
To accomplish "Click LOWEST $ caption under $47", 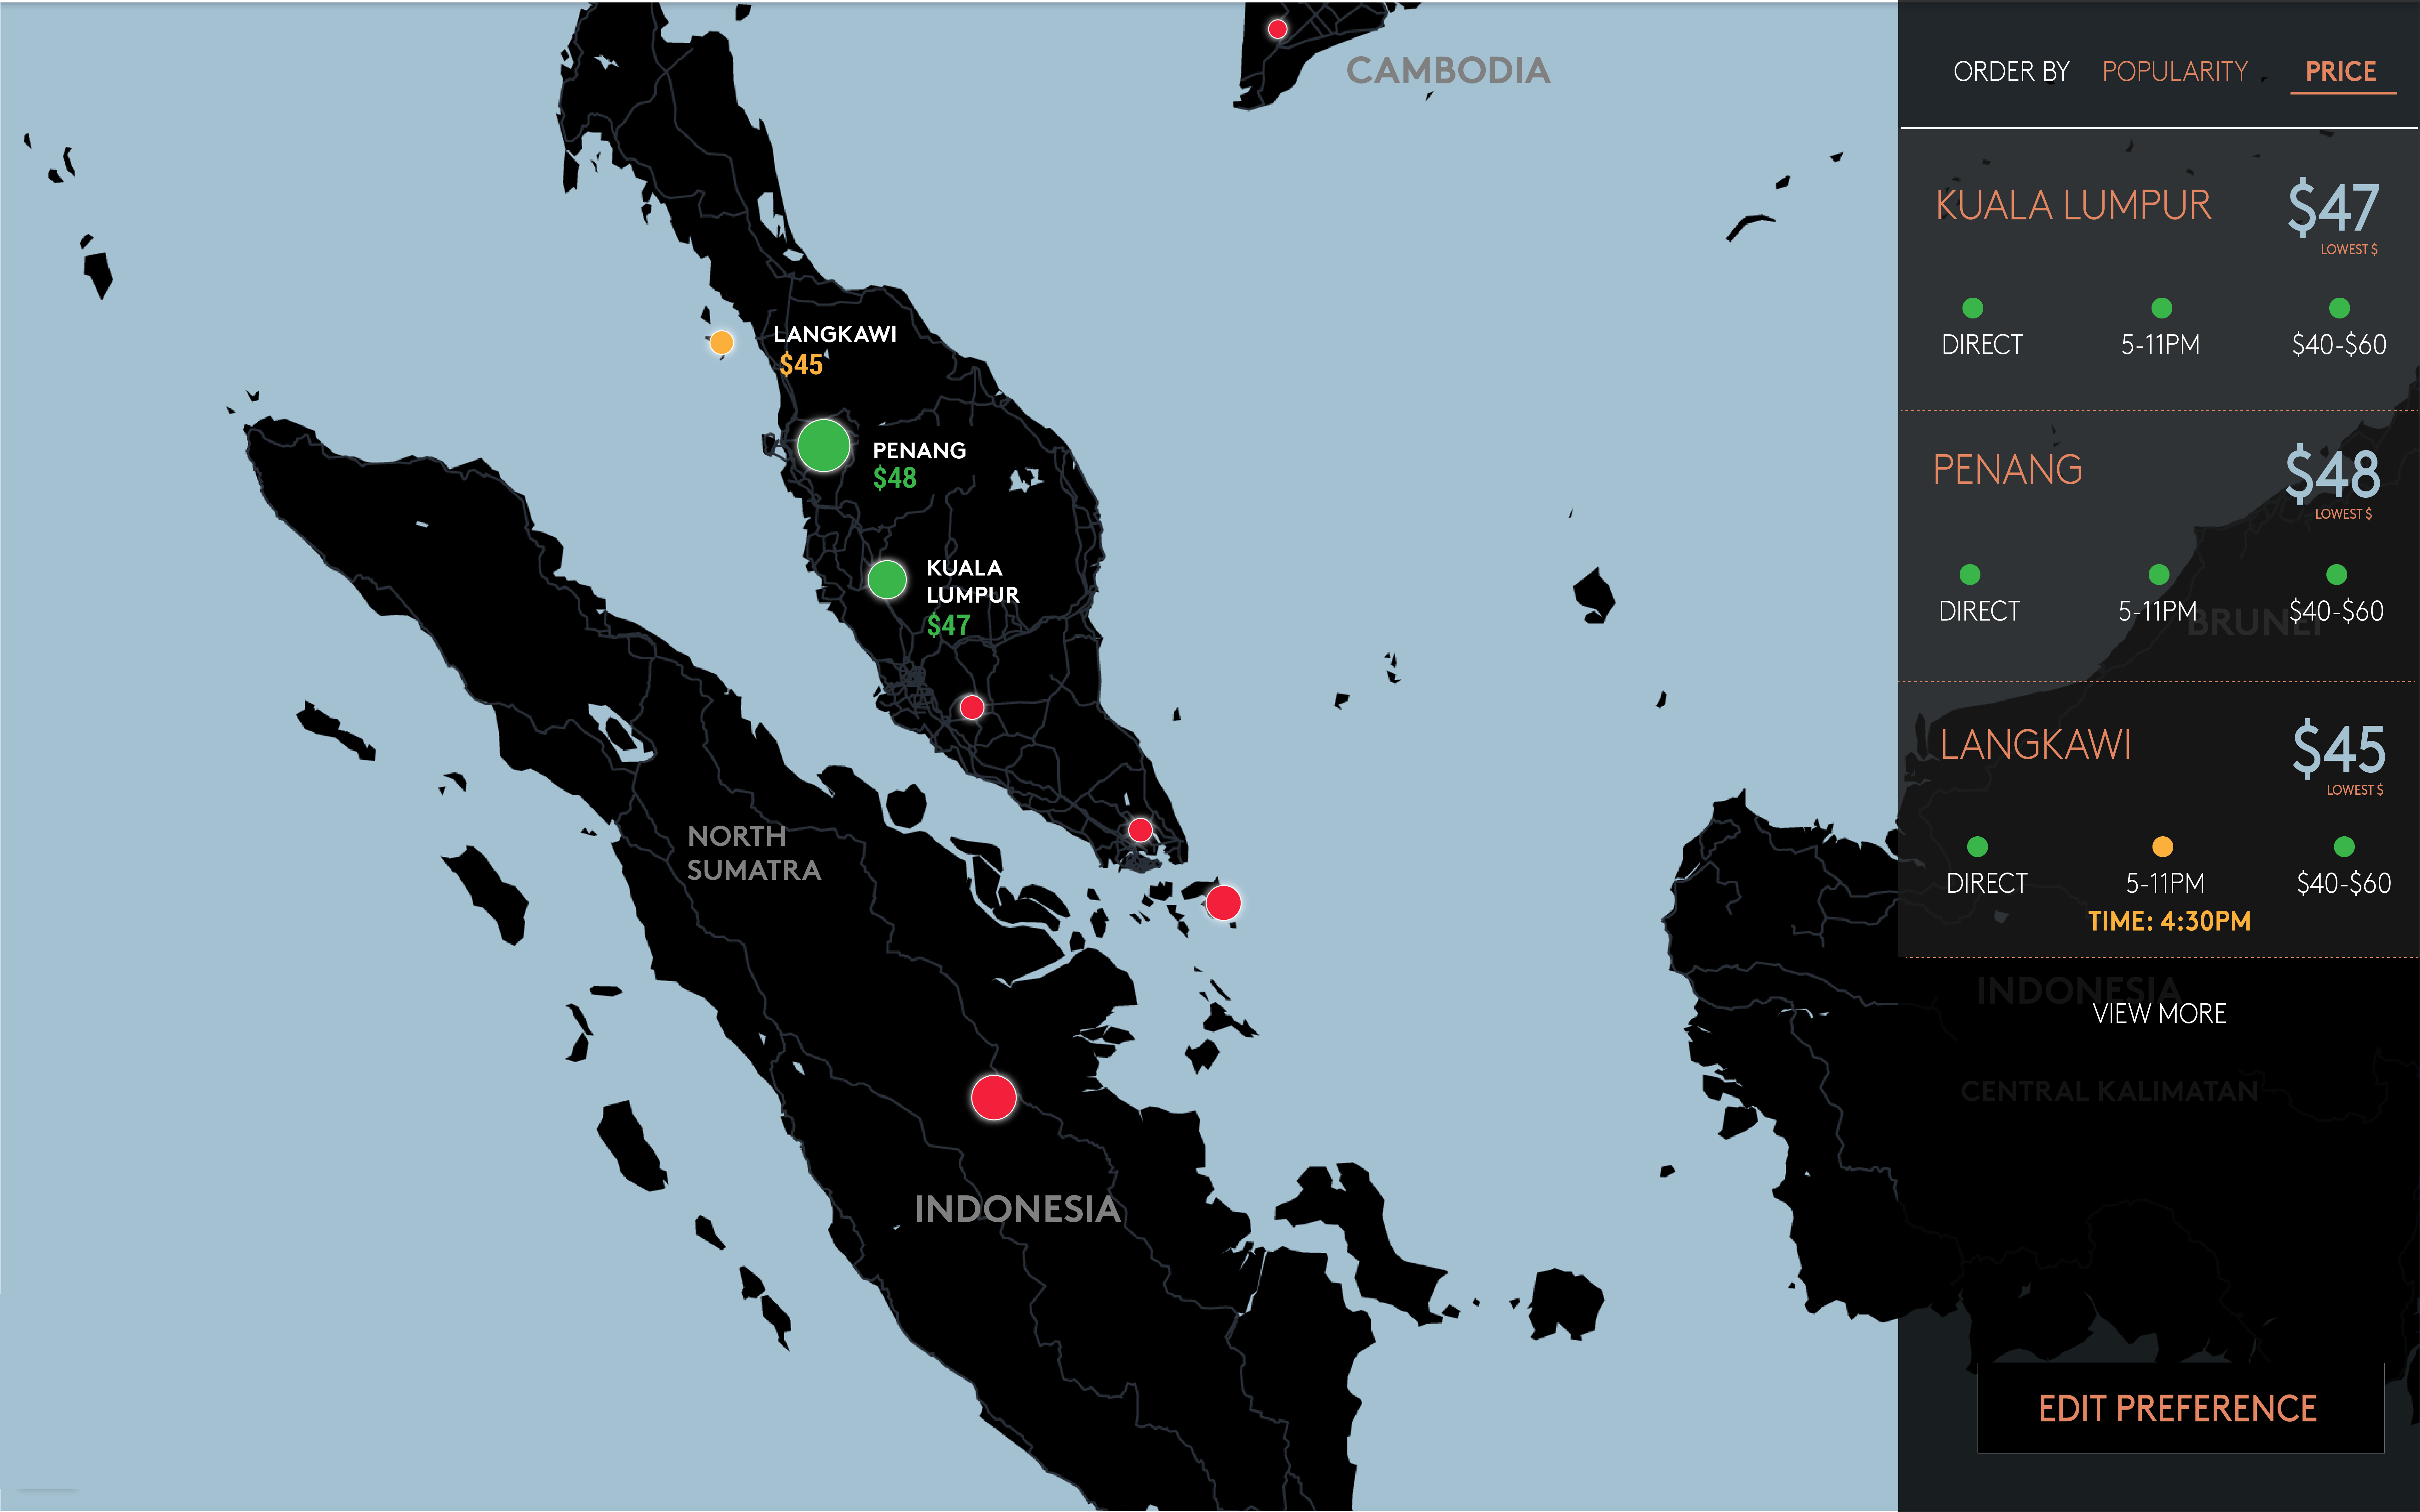I will 2349,250.
